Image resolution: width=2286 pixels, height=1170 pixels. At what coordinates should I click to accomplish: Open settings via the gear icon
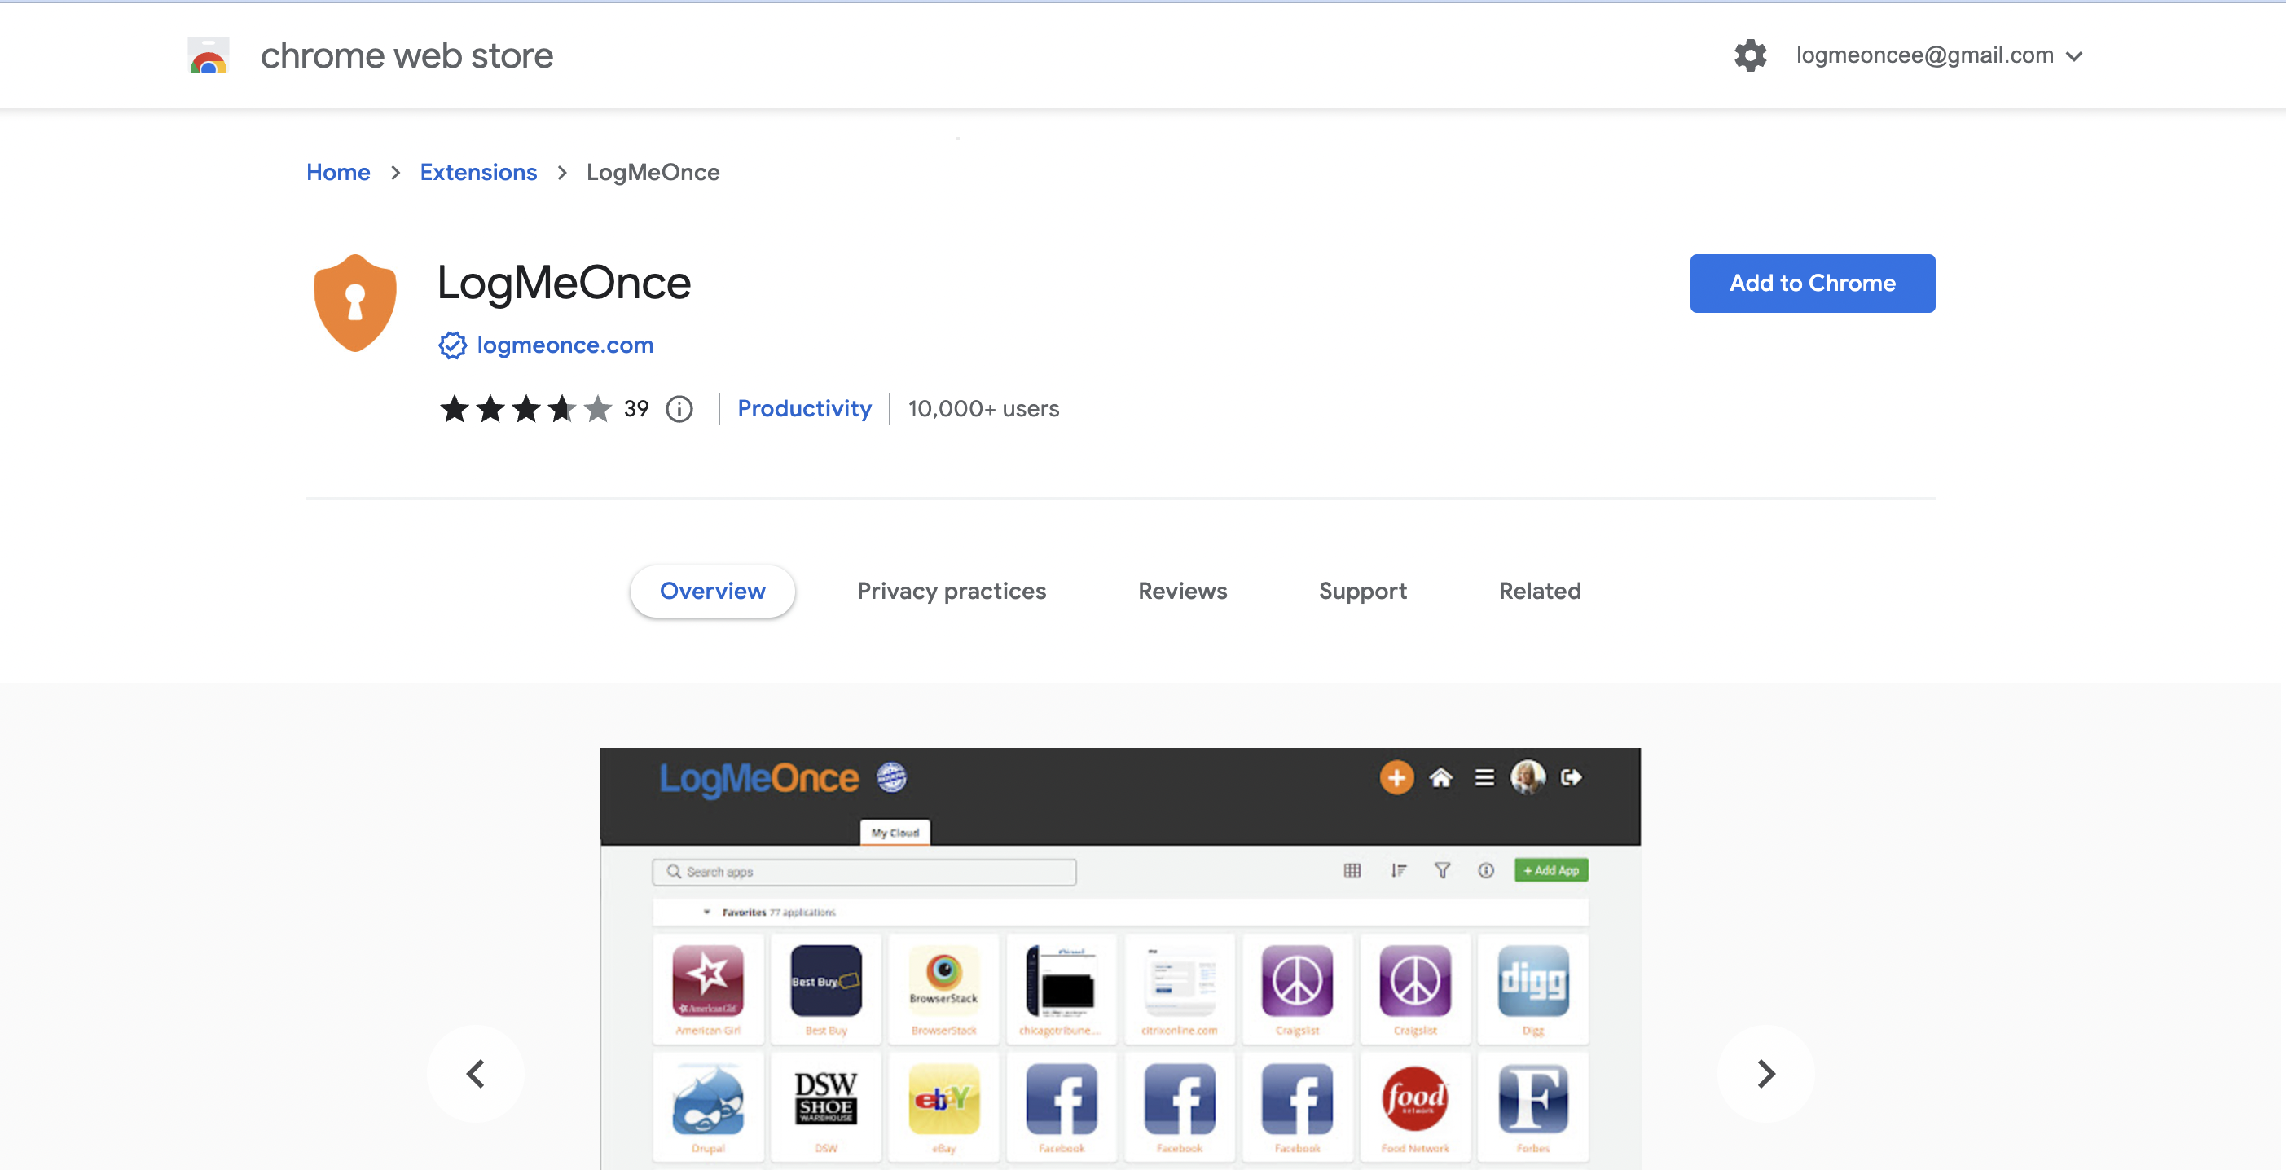point(1750,55)
